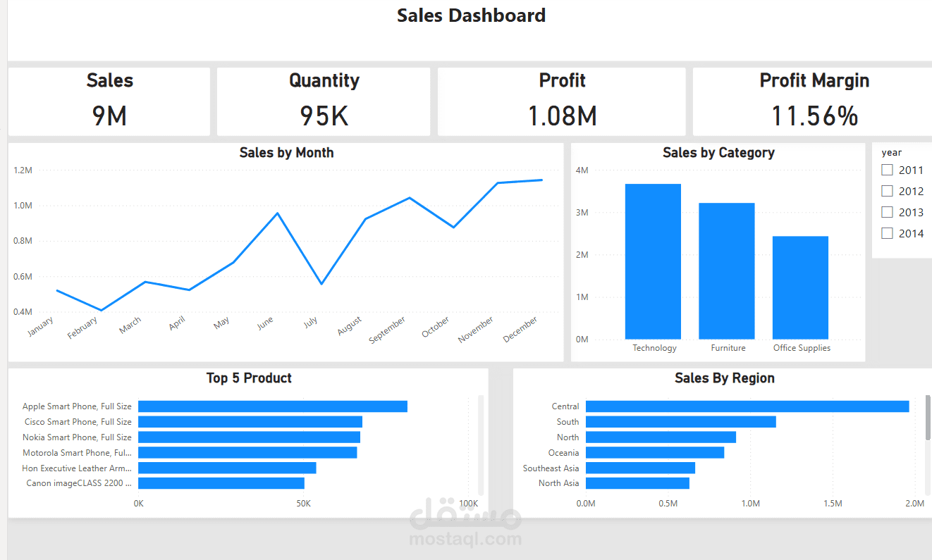Check the 2014 year checkbox
932x560 pixels.
887,233
